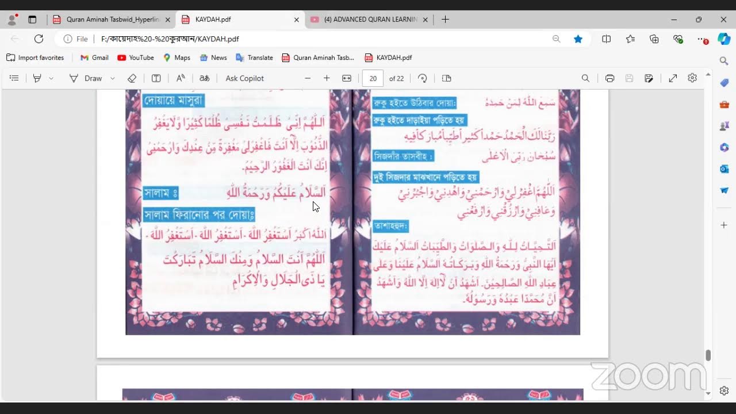Click the Save as icon

(649, 78)
